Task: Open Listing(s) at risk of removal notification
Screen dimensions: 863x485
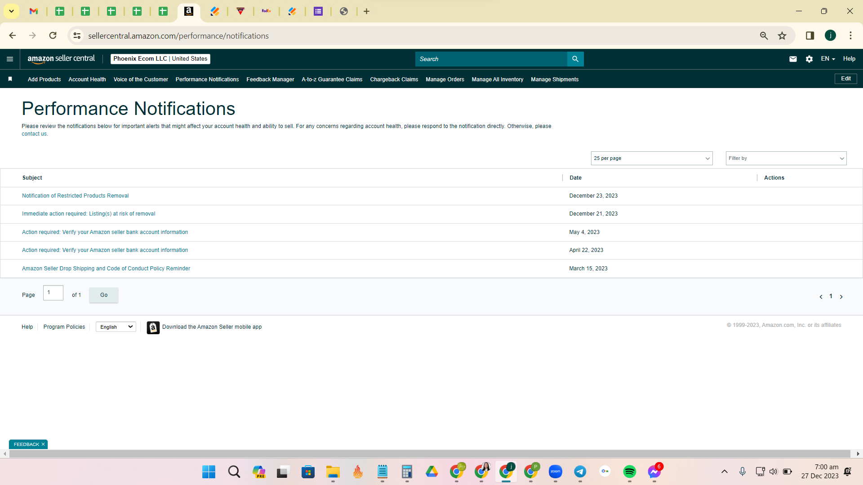Action: point(89,214)
